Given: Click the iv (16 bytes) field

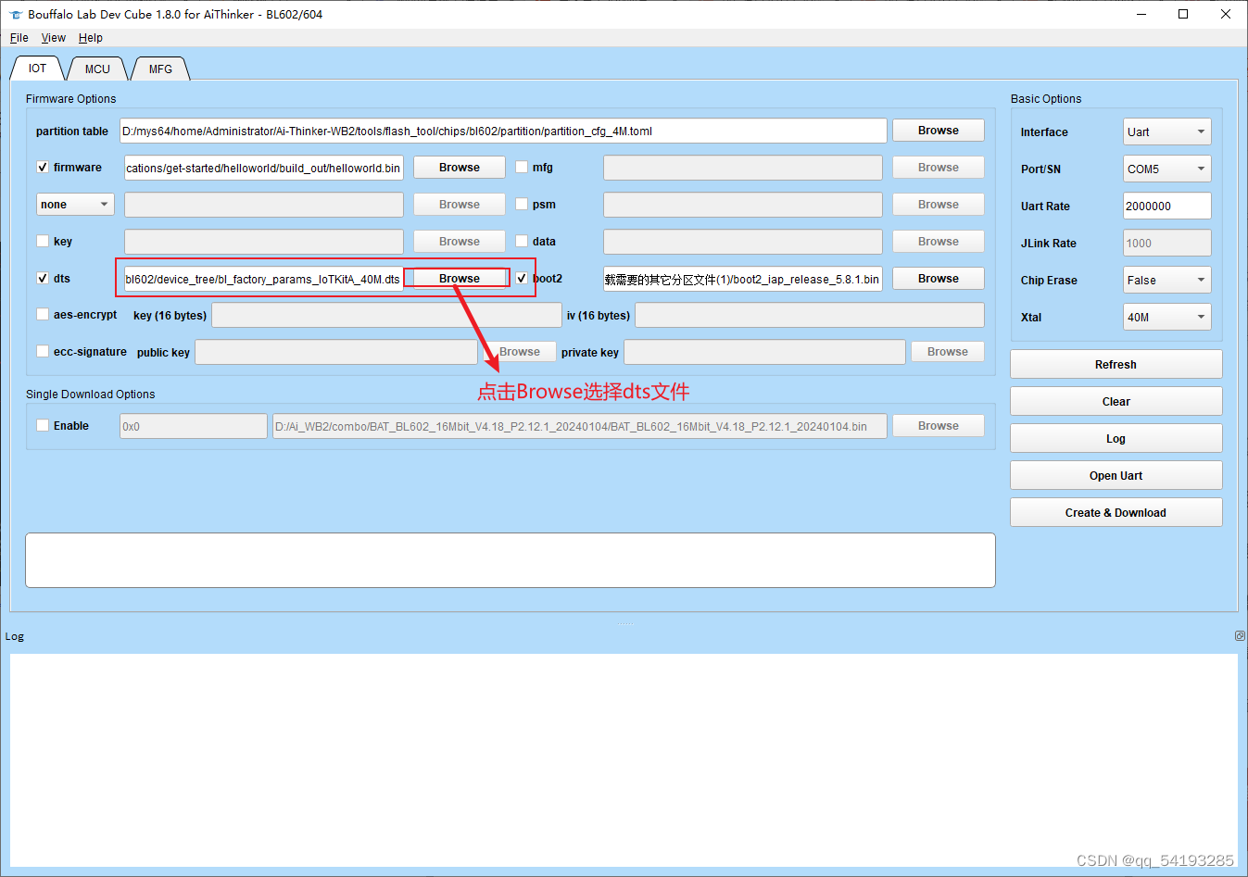Looking at the screenshot, I should 810,315.
